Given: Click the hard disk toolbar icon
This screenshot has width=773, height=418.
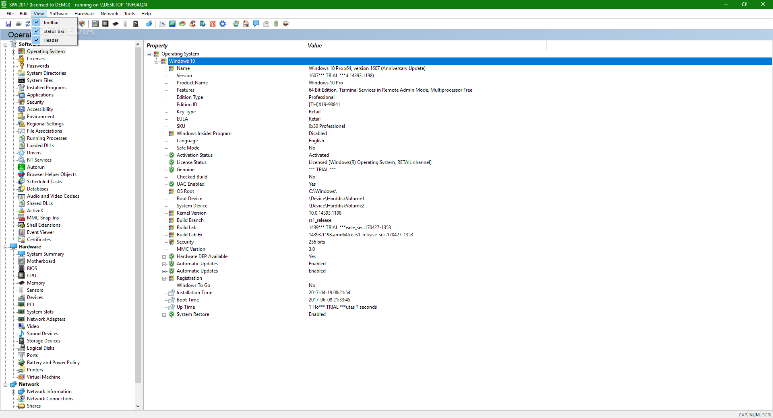Looking at the screenshot, I should (x=136, y=24).
